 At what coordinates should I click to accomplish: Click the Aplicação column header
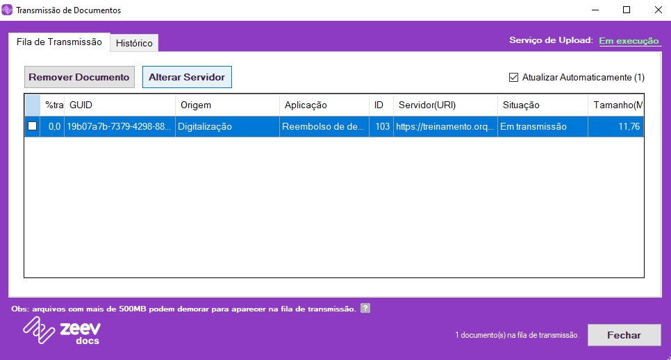tap(324, 105)
